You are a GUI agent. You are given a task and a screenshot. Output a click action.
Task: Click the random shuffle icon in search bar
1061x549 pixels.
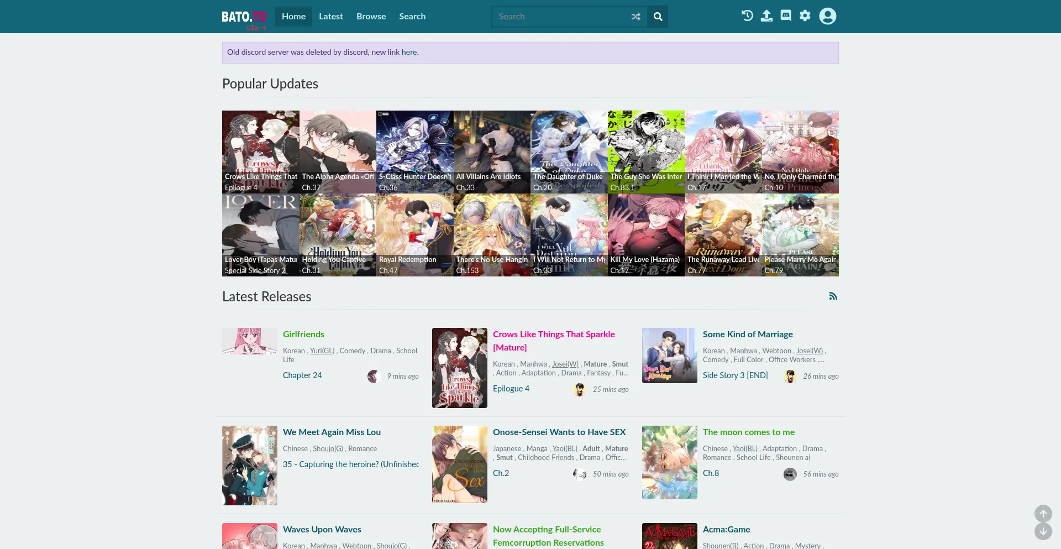(635, 17)
